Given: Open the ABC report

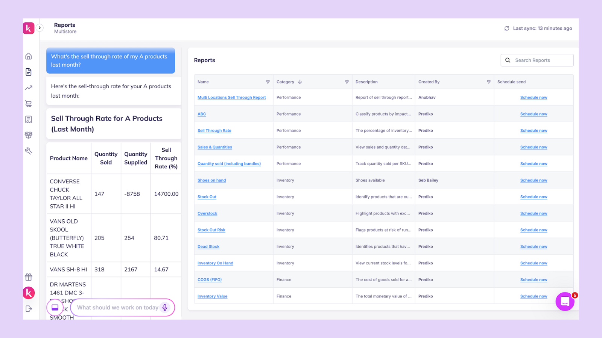Looking at the screenshot, I should click(x=202, y=114).
